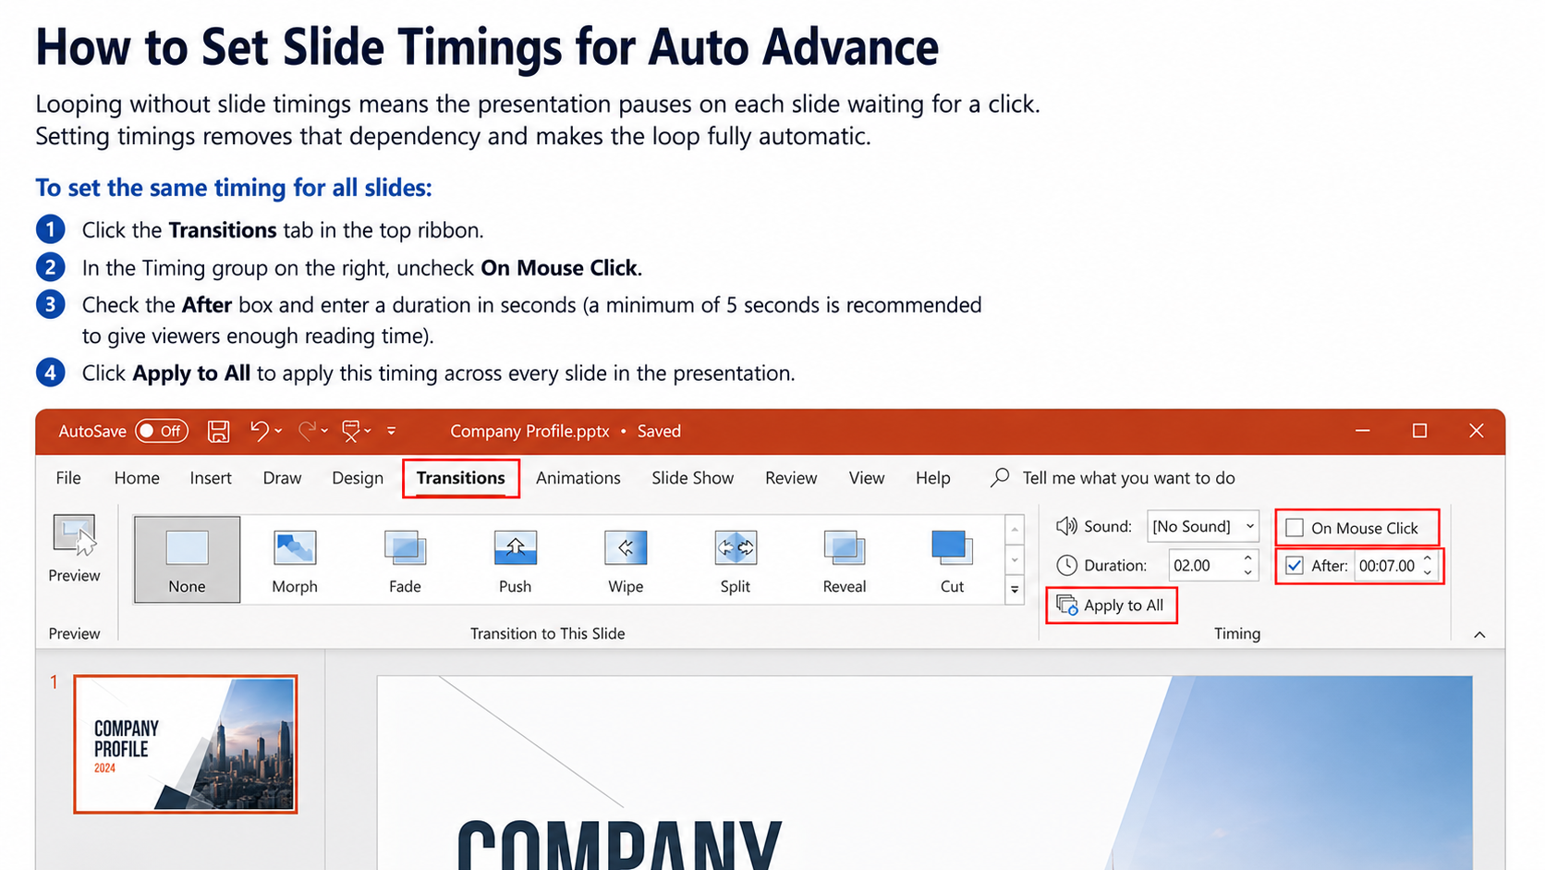Click the Tell me search magnifier icon
Screen dimensions: 1545x870
click(x=1000, y=478)
